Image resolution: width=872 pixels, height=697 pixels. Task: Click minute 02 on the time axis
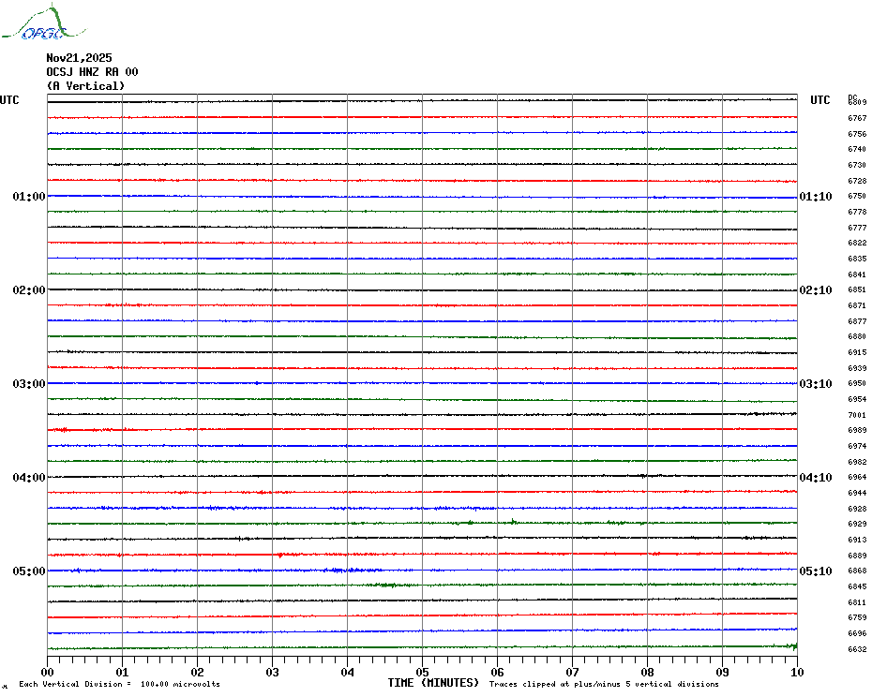[198, 672]
